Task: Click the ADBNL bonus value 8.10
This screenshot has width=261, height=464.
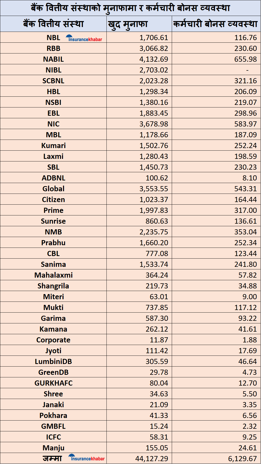Action: (x=249, y=178)
